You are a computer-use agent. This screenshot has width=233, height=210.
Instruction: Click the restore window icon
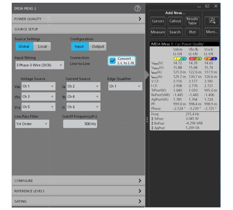coord(207,6)
